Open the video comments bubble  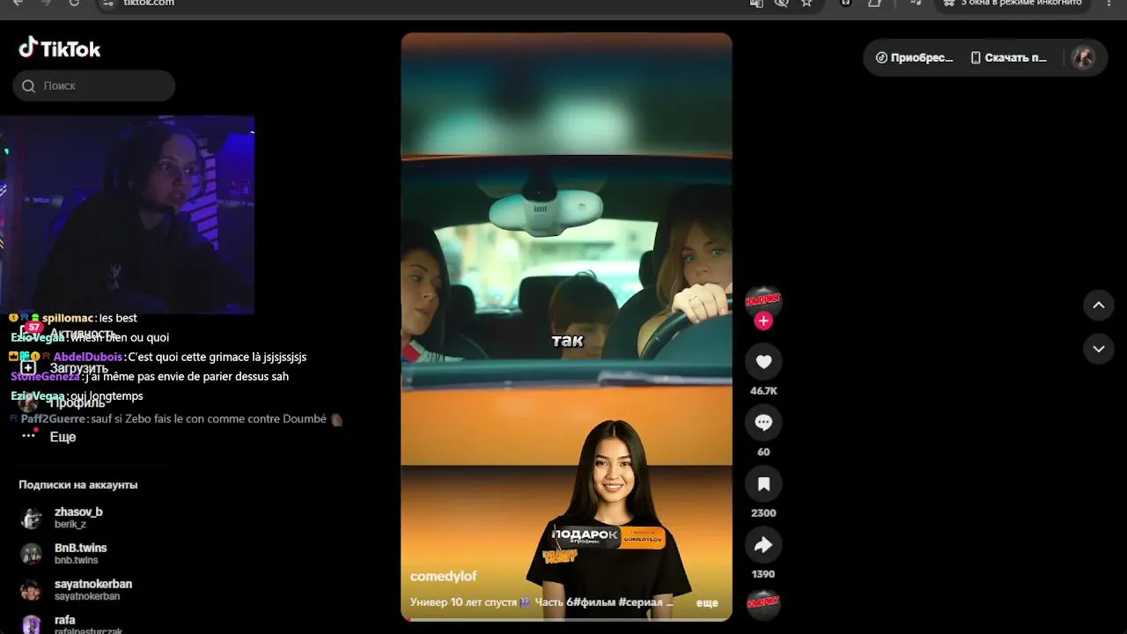763,423
